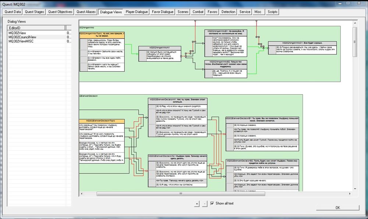Select the MQ302ElenwenDecisionTopic orange node header
This screenshot has height=219, width=368.
click(102, 121)
